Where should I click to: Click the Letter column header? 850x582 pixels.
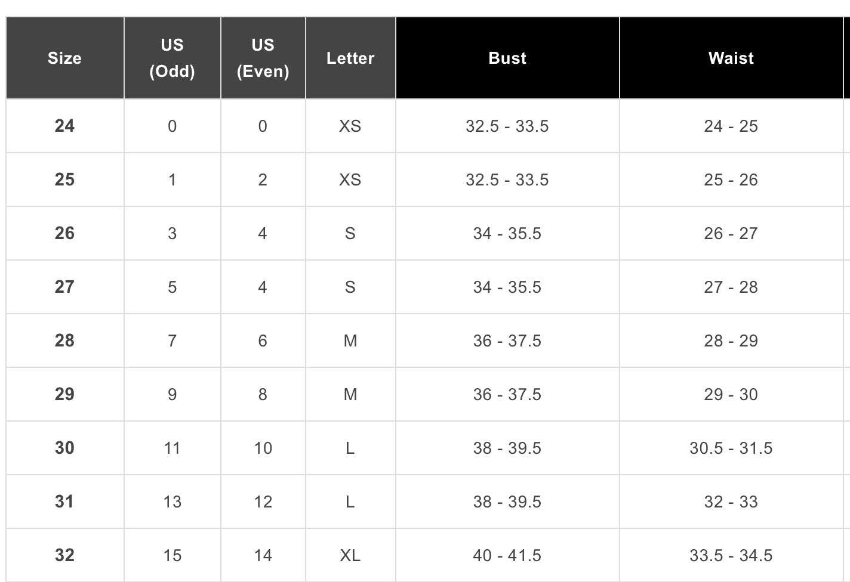point(350,58)
